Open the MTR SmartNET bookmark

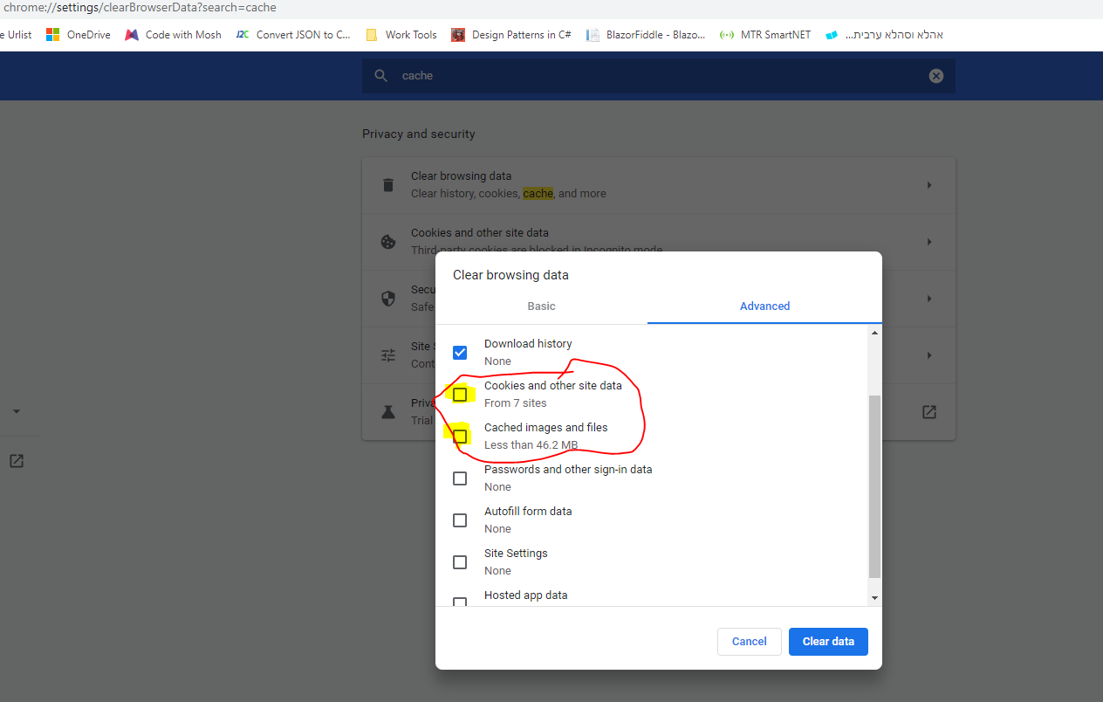click(x=764, y=34)
